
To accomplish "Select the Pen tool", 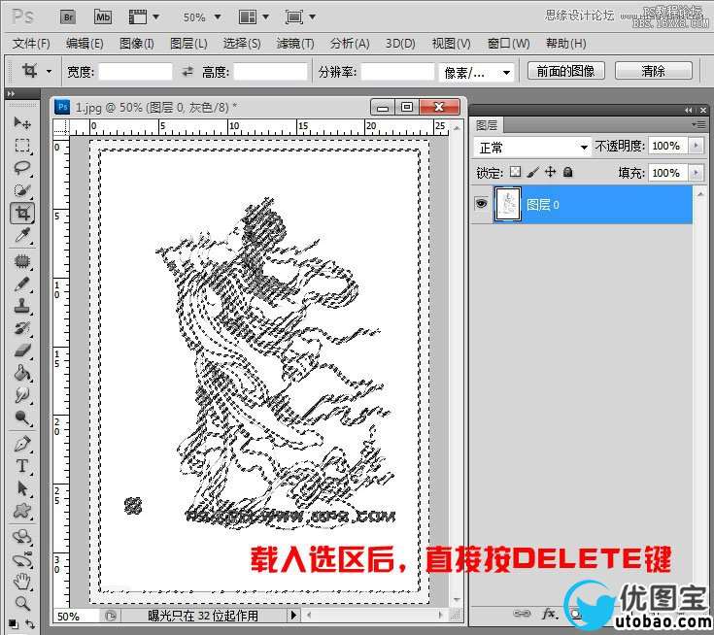I will pos(21,445).
